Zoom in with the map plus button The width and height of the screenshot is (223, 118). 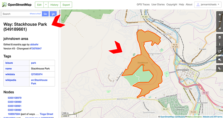(220, 15)
